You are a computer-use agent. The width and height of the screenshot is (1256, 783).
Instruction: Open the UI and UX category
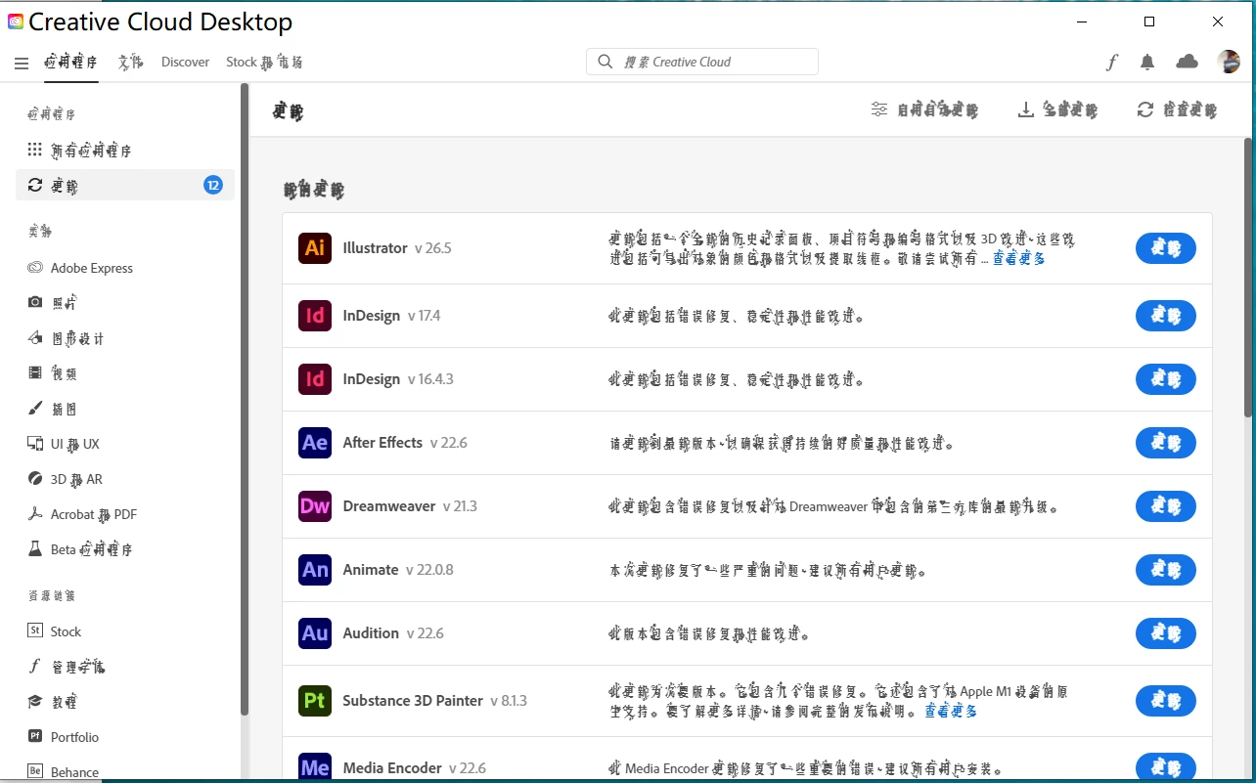[x=65, y=444]
